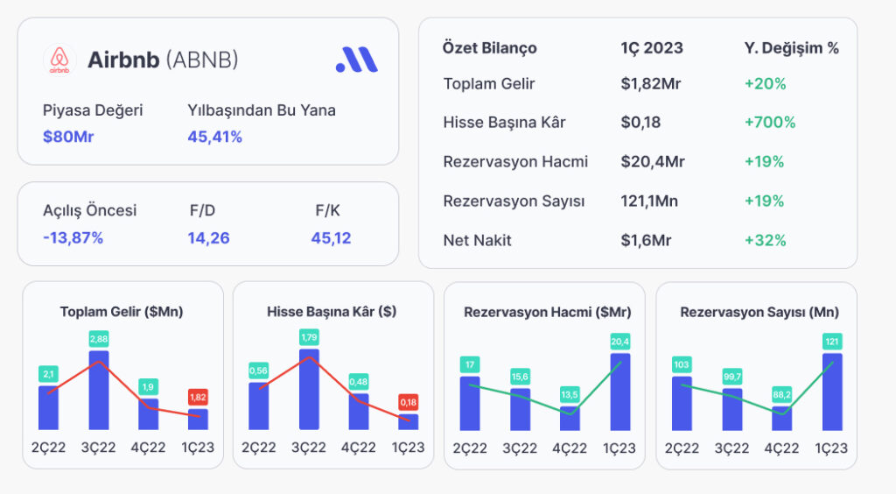Click the 103 bar label in bookings chart
This screenshot has width=896, height=494.
[682, 364]
